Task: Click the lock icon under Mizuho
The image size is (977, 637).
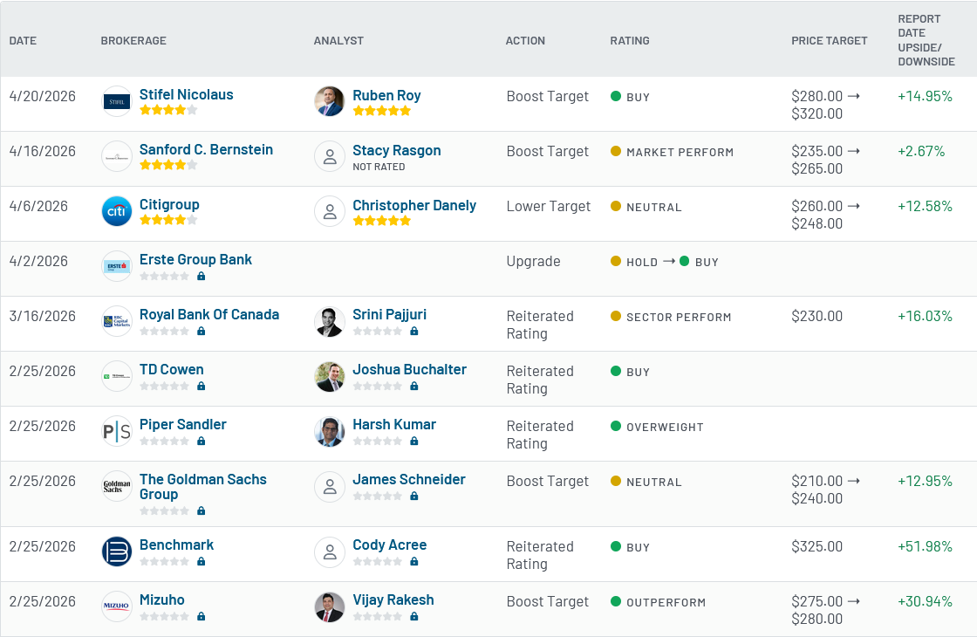Action: coord(202,616)
